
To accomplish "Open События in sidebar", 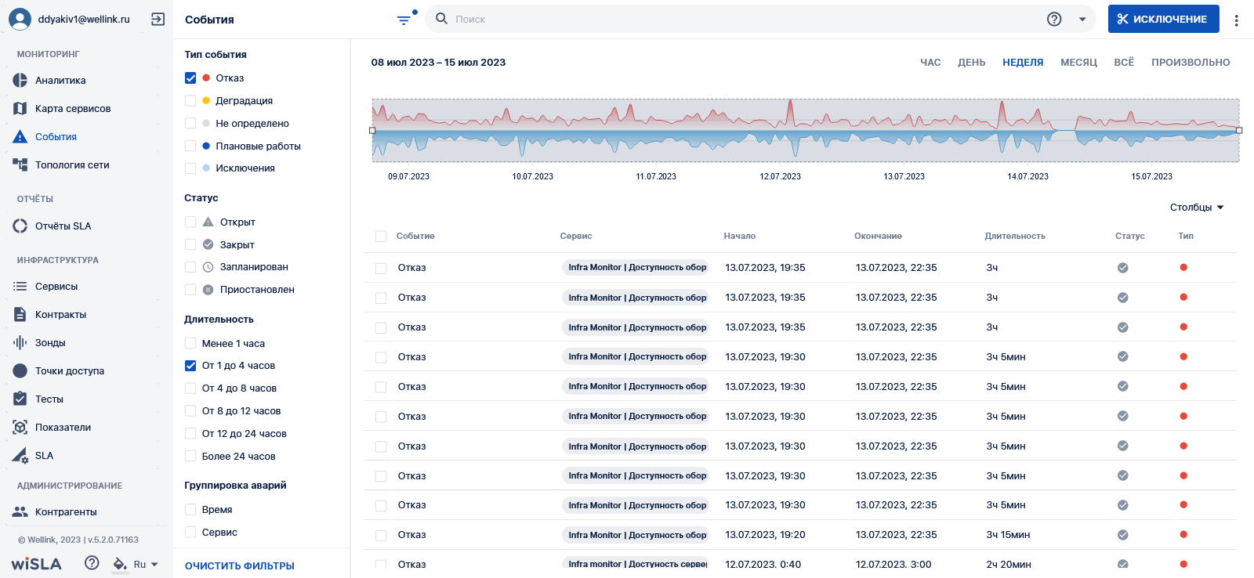I will coord(56,137).
